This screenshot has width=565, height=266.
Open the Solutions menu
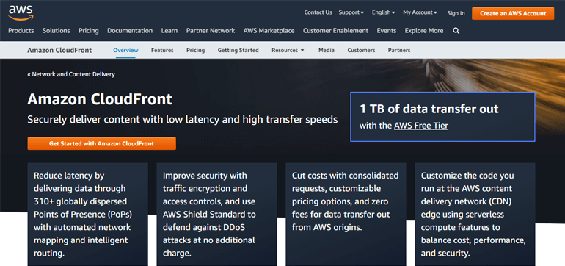pyautogui.click(x=56, y=31)
